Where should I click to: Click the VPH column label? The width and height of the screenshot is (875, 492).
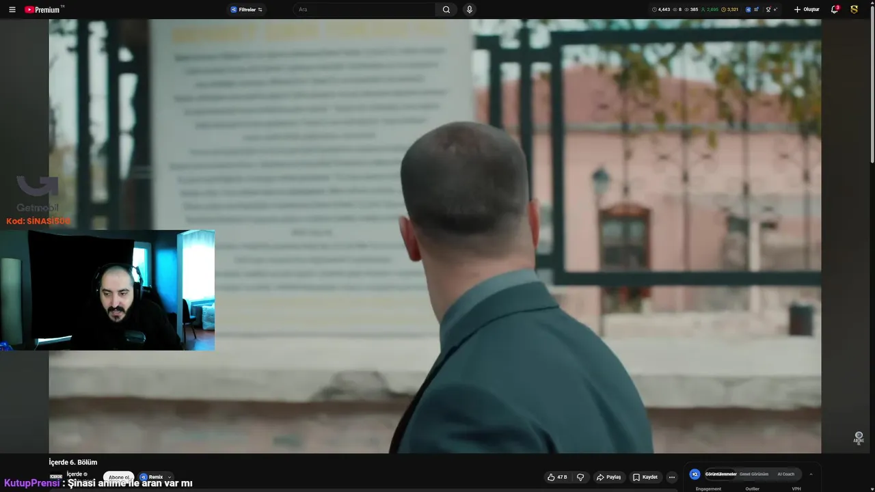pos(796,489)
